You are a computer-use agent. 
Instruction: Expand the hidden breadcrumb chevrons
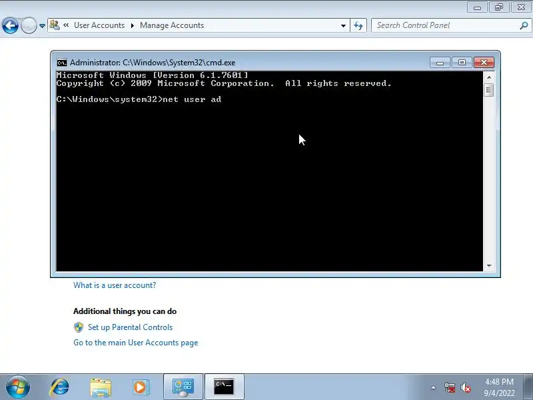(66, 25)
